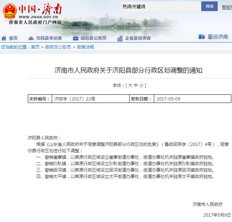This screenshot has height=222, width=232.
Task: Select 政策法规 in the breadcrumb path
Action: tap(86, 47)
